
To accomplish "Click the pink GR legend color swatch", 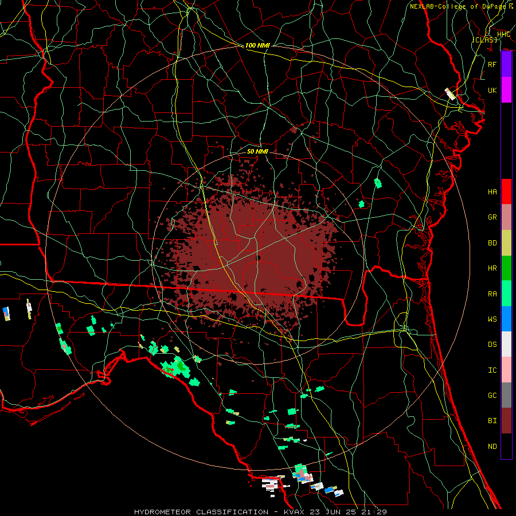I will click(506, 217).
